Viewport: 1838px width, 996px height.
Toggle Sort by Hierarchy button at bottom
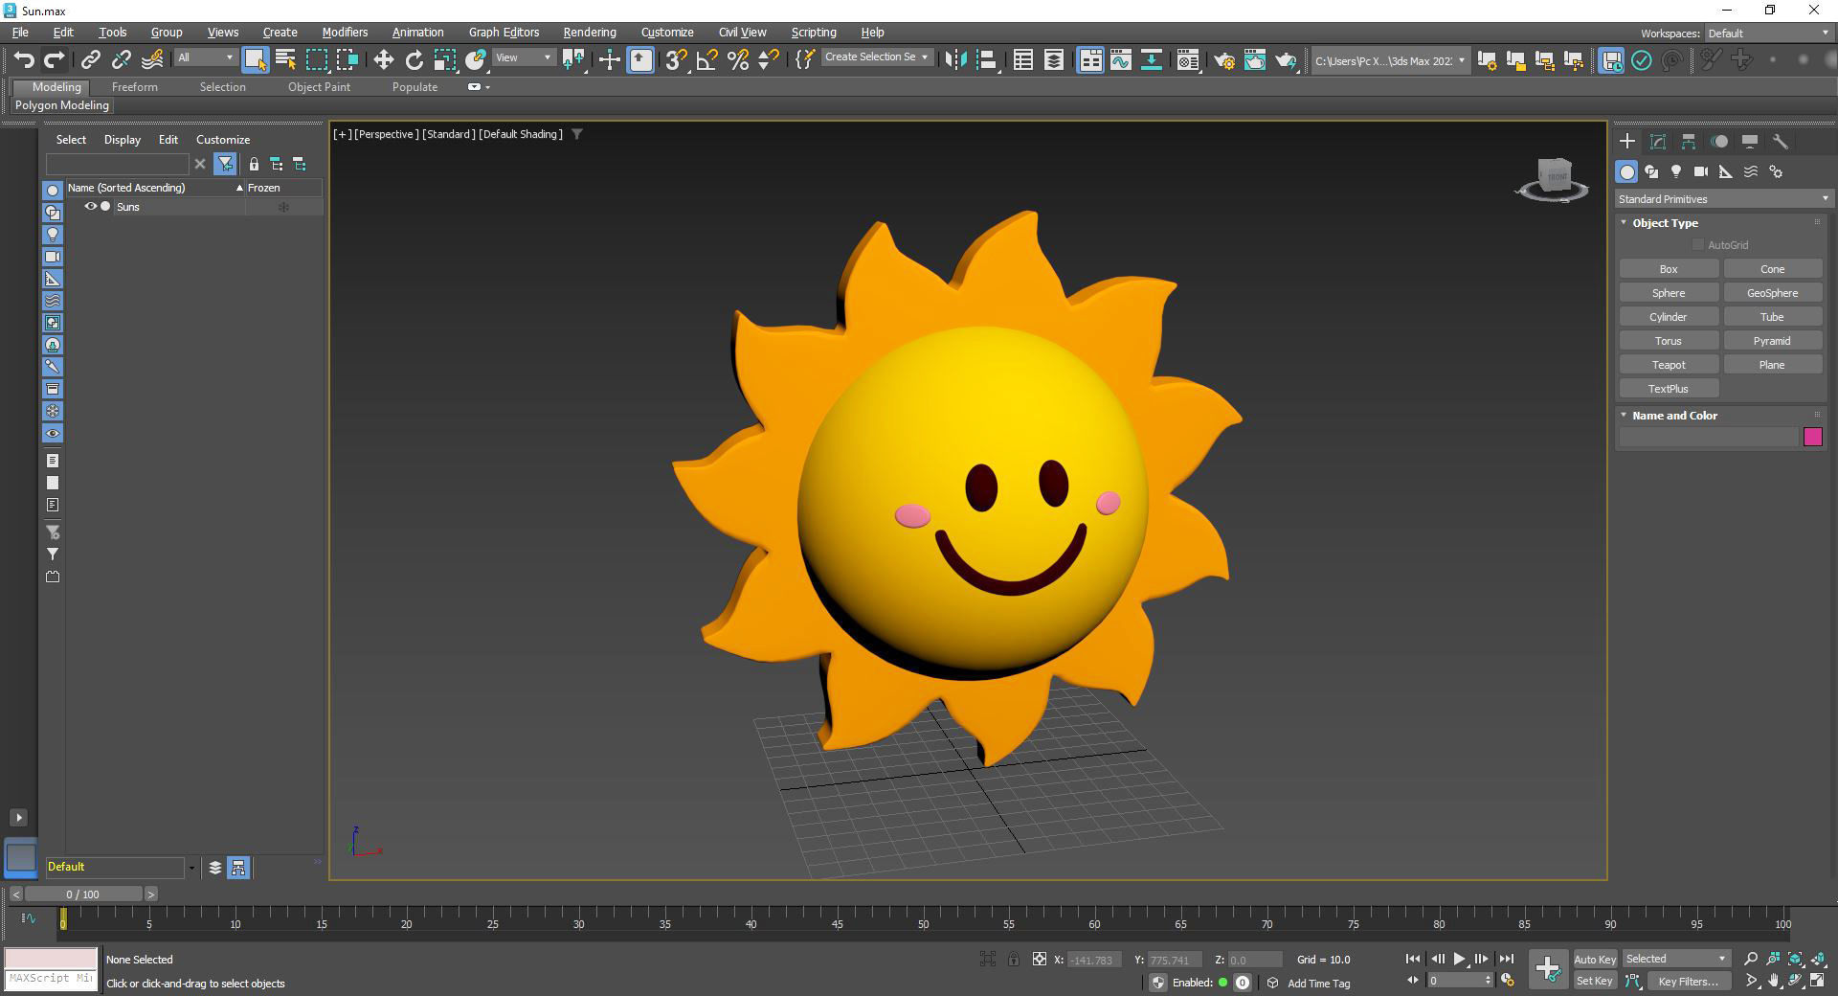238,868
